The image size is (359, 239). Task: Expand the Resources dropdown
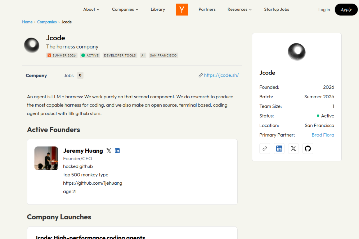pos(240,9)
